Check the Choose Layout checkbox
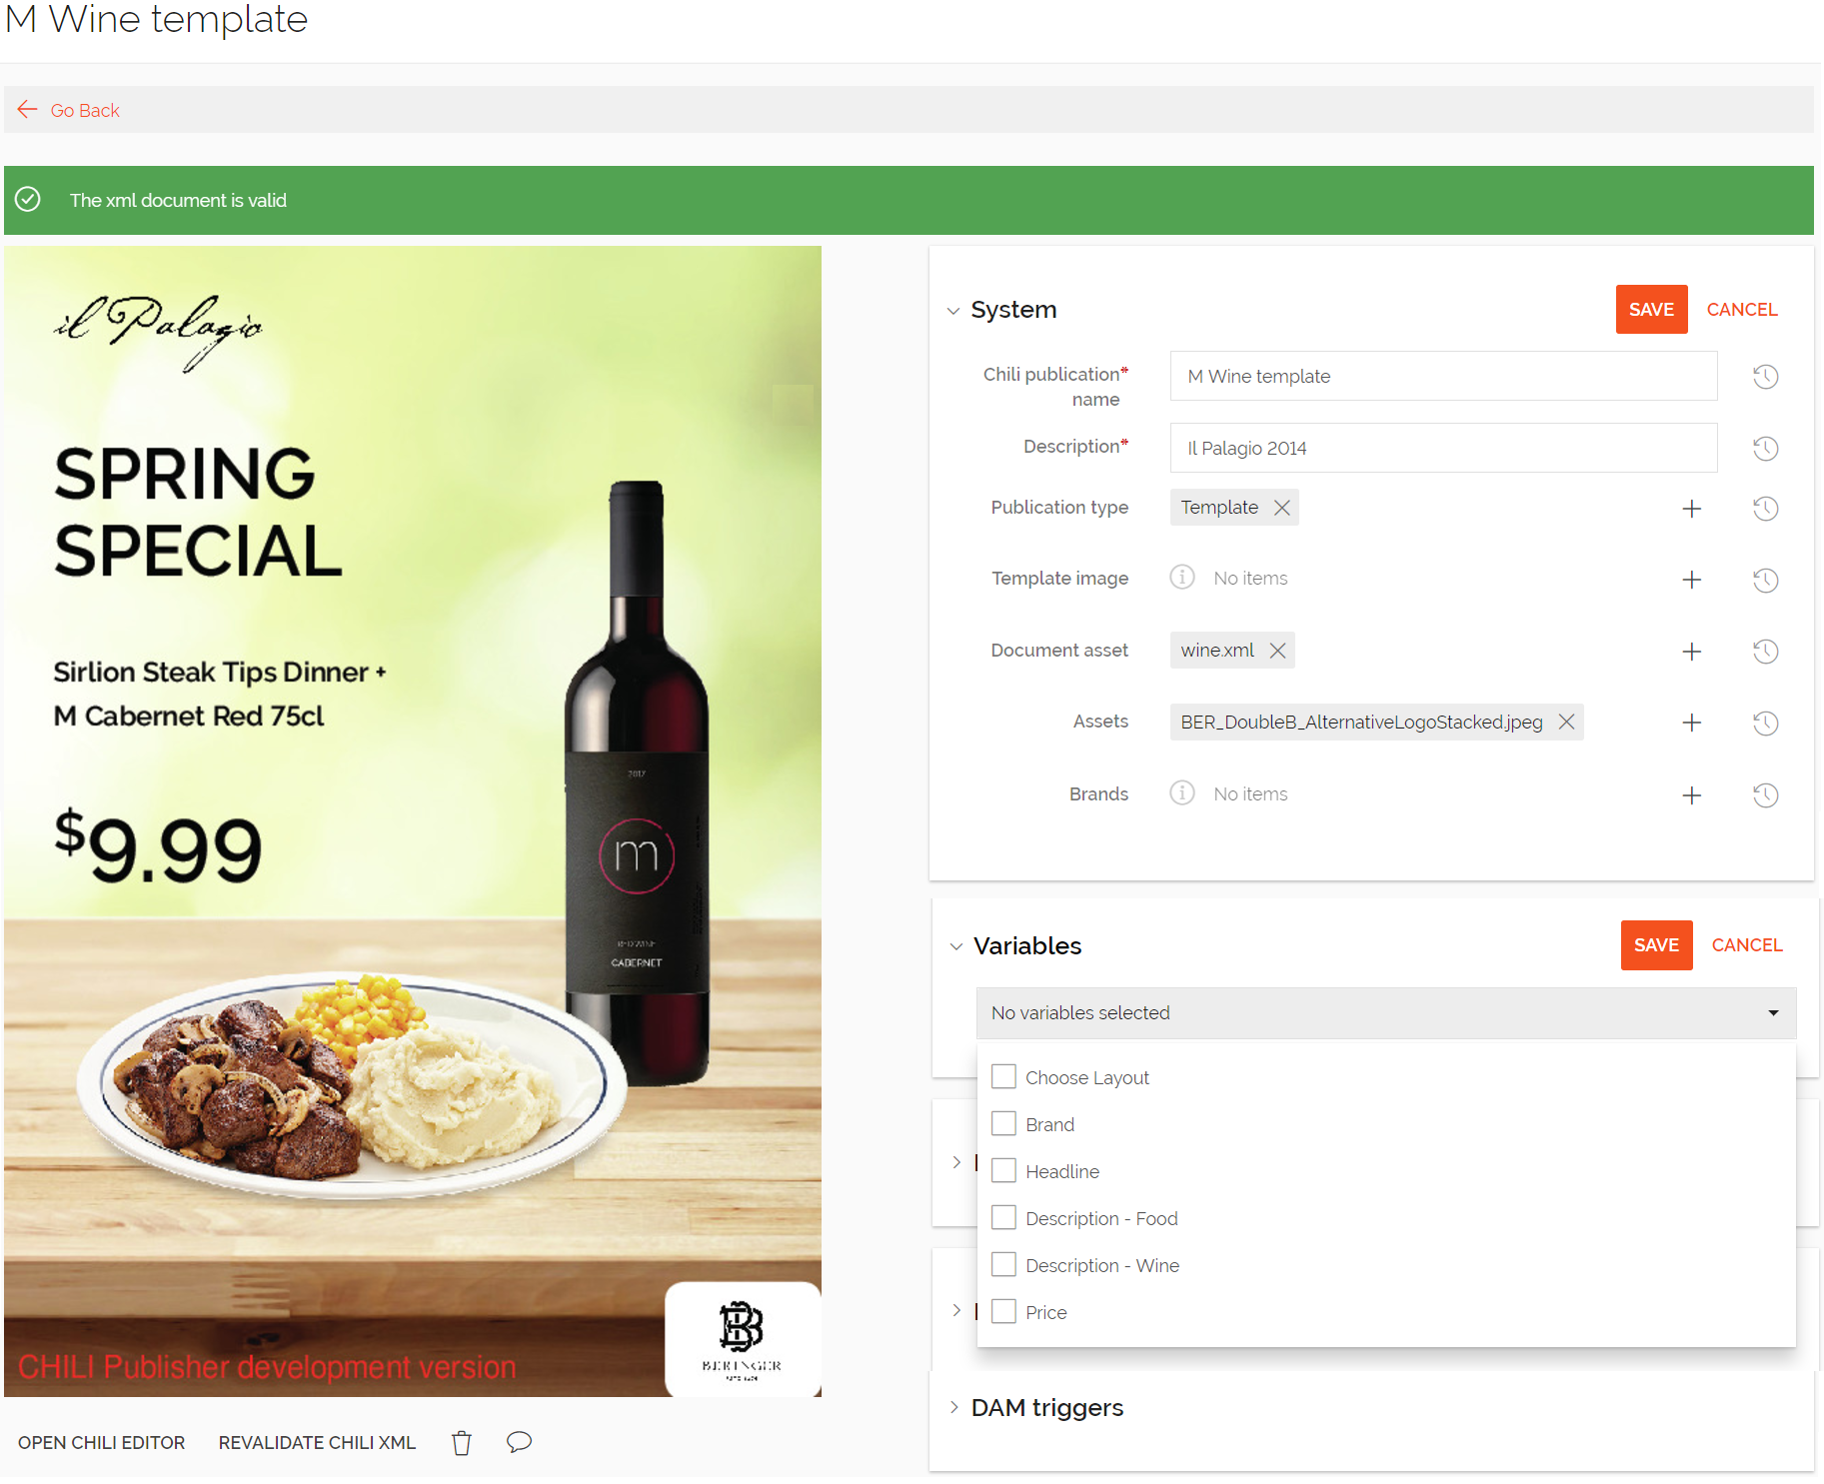 1003,1077
